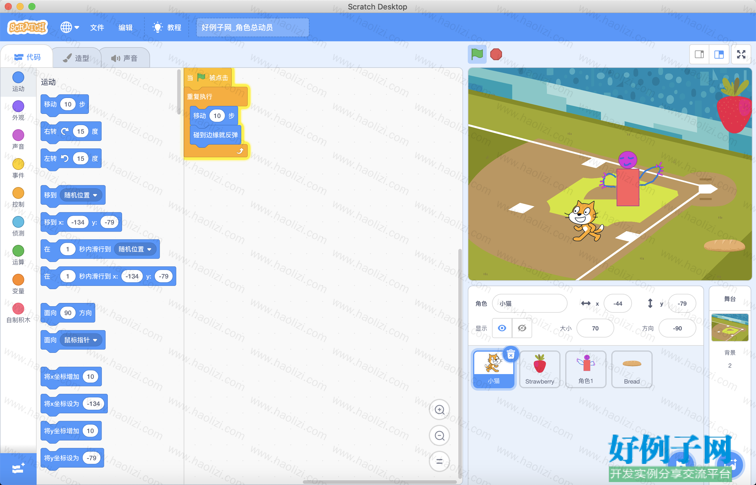Click the sprite x coordinate field
Image resolution: width=756 pixels, height=485 pixels.
tap(617, 303)
